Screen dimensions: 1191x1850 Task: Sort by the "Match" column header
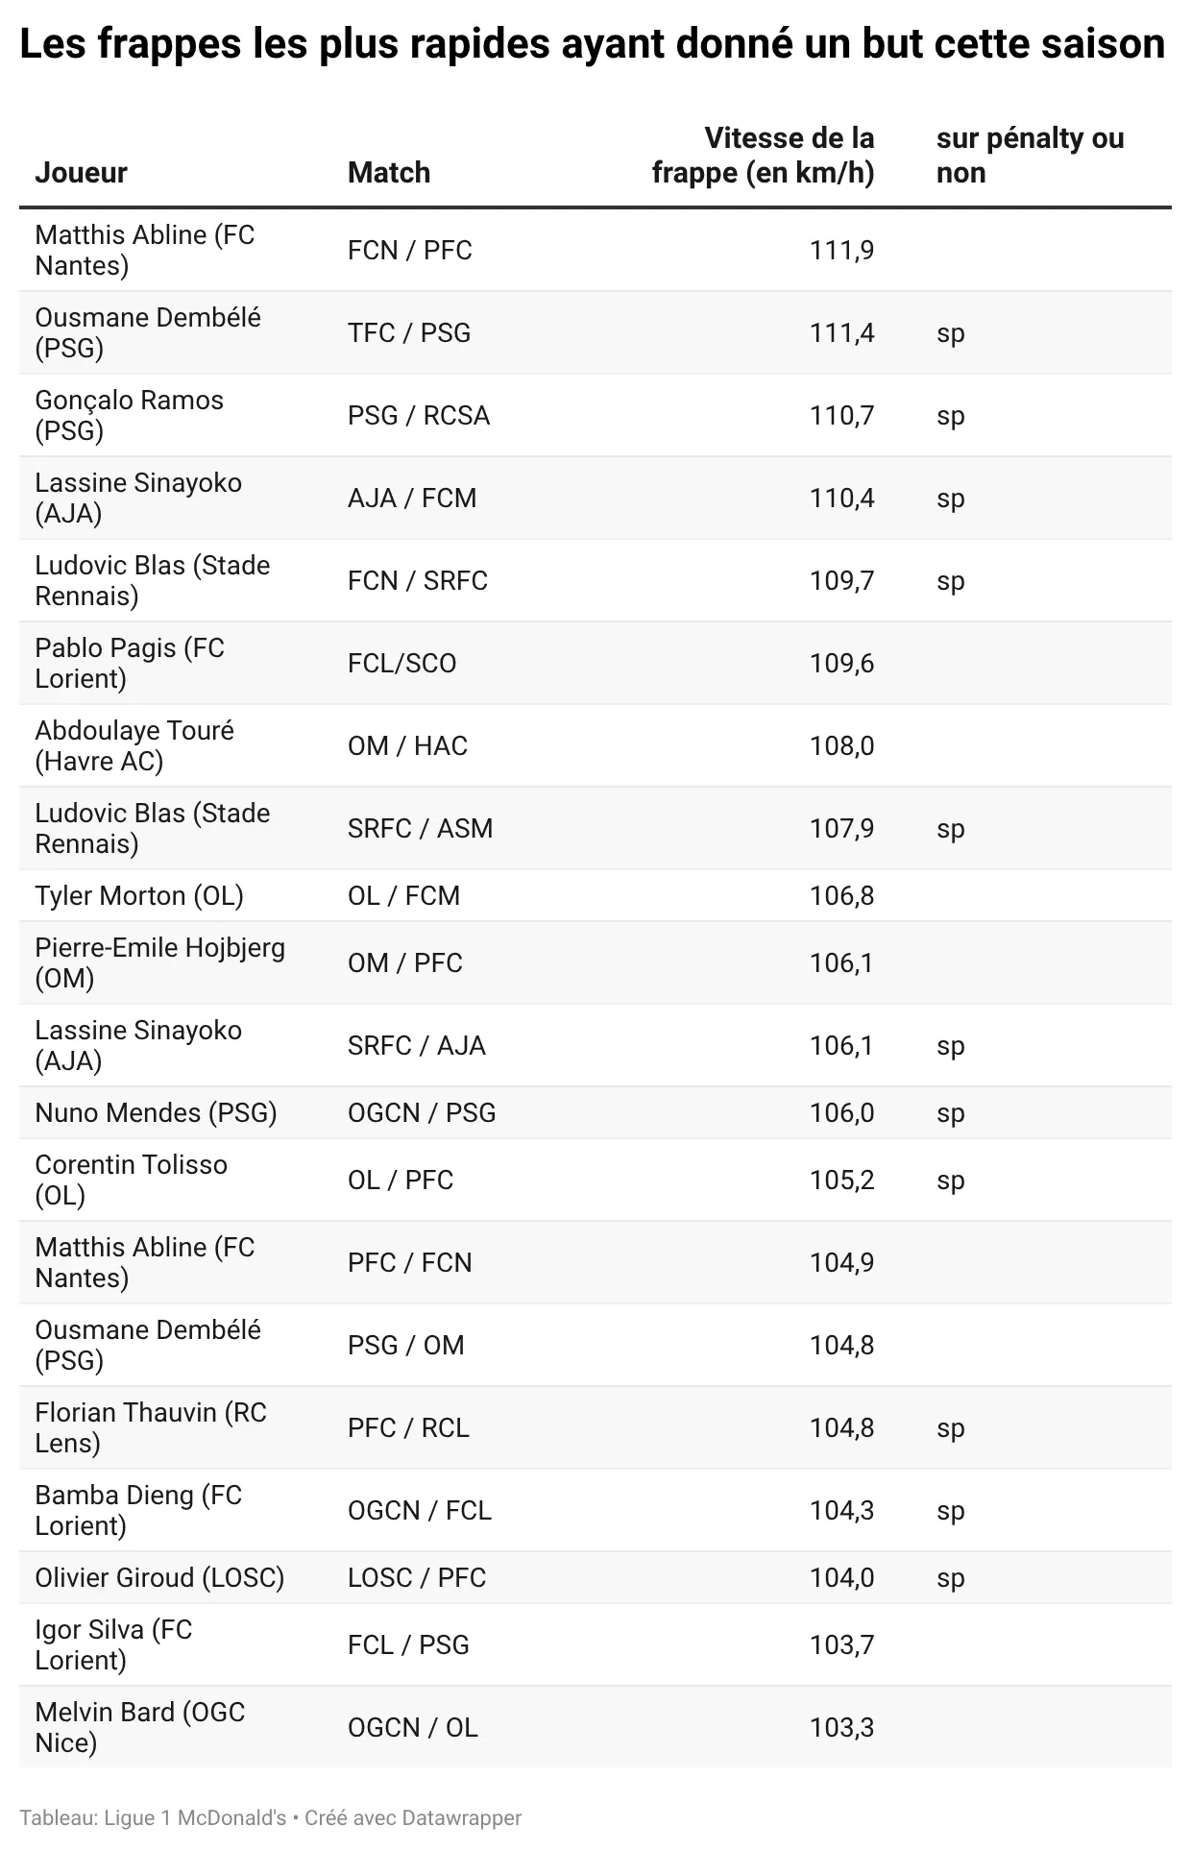(x=389, y=173)
